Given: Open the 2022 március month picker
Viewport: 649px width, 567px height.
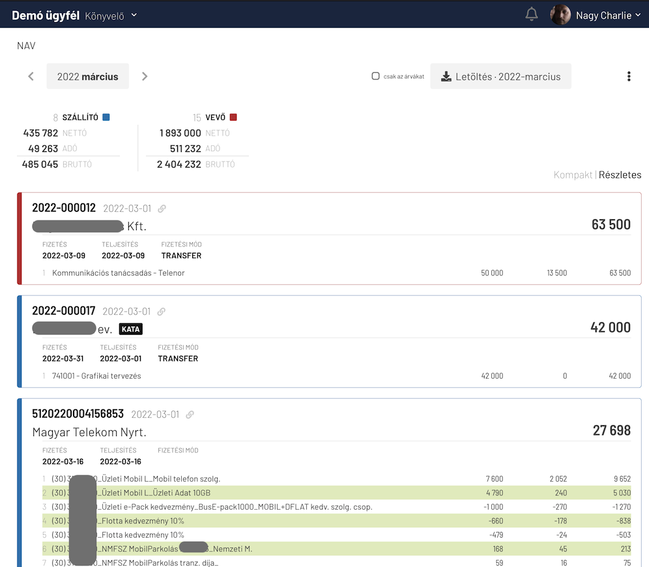Looking at the screenshot, I should tap(87, 76).
